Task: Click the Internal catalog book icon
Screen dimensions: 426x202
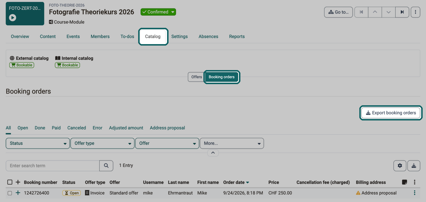Action: [57, 58]
